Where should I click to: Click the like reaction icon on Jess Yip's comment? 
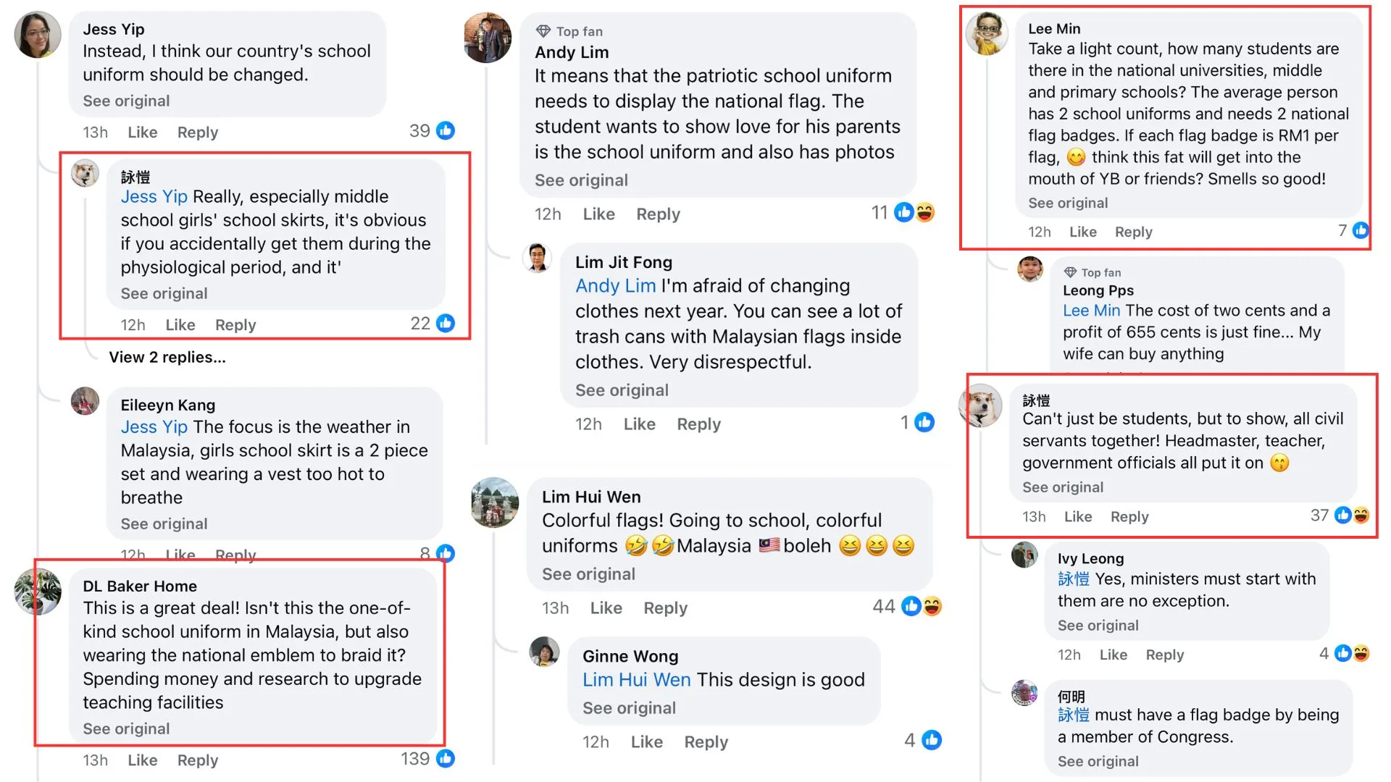[446, 131]
